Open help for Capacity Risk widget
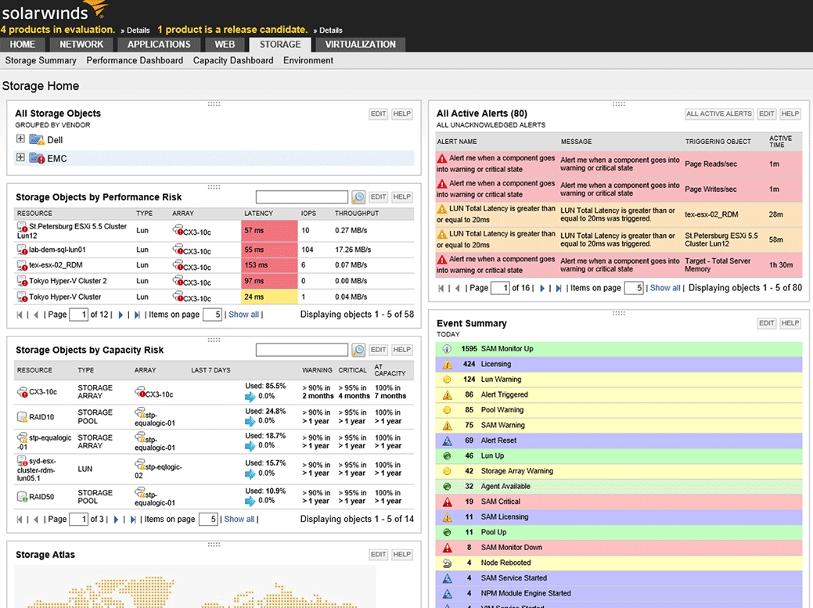This screenshot has height=608, width=813. click(402, 350)
